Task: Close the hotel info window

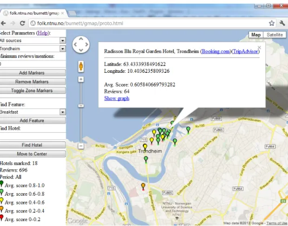Action: [259, 47]
